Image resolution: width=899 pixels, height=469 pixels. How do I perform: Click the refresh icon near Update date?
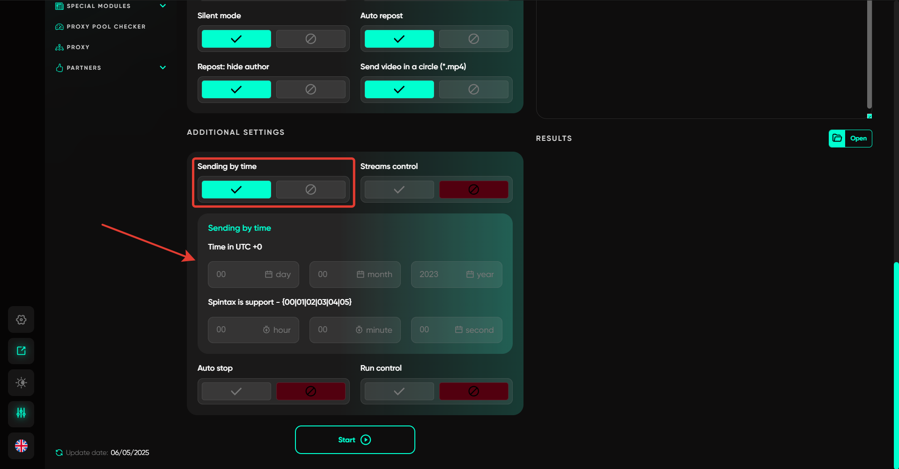pyautogui.click(x=59, y=453)
